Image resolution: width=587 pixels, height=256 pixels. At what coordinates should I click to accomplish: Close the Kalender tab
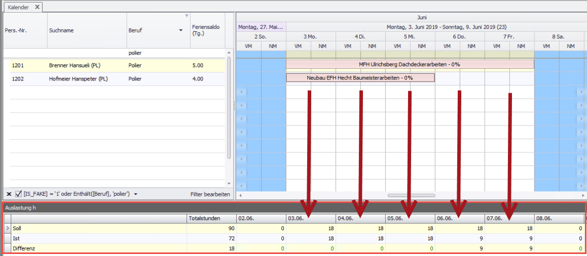(38, 7)
